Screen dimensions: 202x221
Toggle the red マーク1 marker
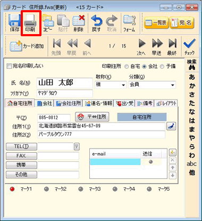click(x=12, y=189)
